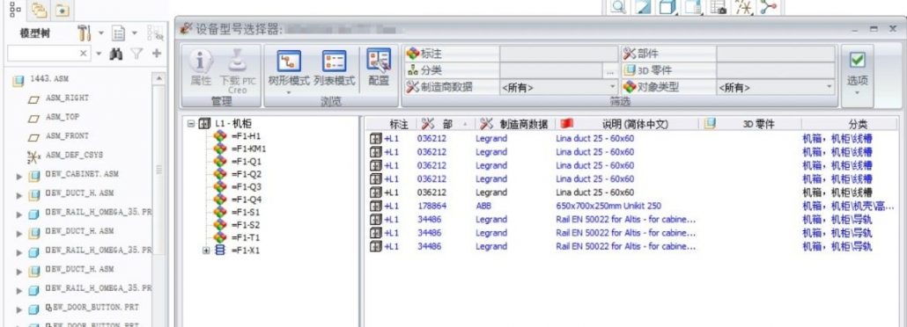Open the 制造商数据 filter dropdown
The width and height of the screenshot is (907, 327).
[x=613, y=87]
